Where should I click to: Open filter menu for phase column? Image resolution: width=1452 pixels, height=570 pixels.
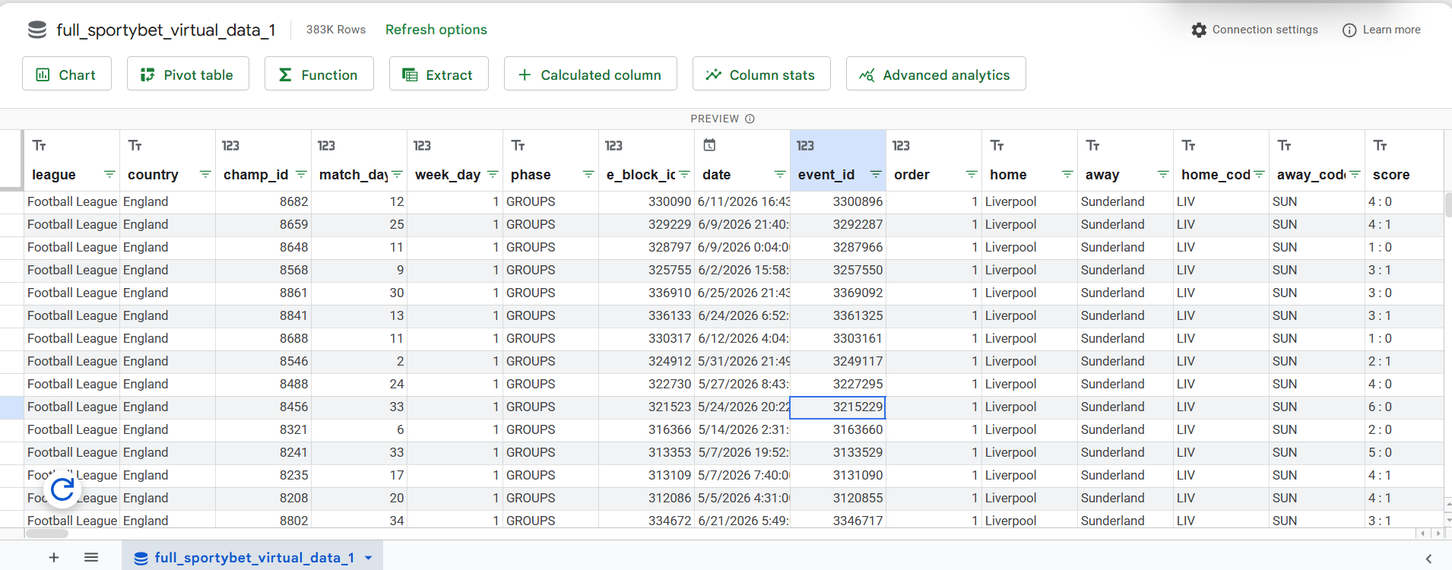(588, 175)
